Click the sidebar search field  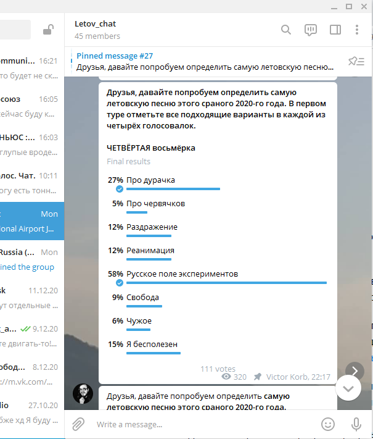pos(15,30)
